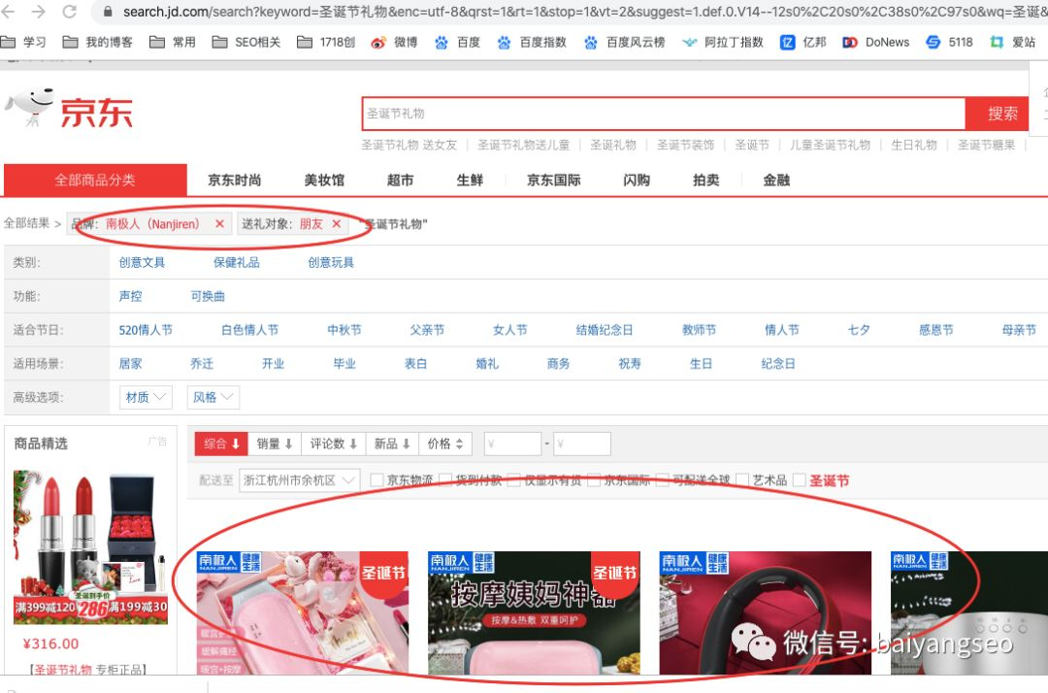The width and height of the screenshot is (1048, 693).
Task: Filter by the 中秋节 holiday
Action: (x=344, y=330)
